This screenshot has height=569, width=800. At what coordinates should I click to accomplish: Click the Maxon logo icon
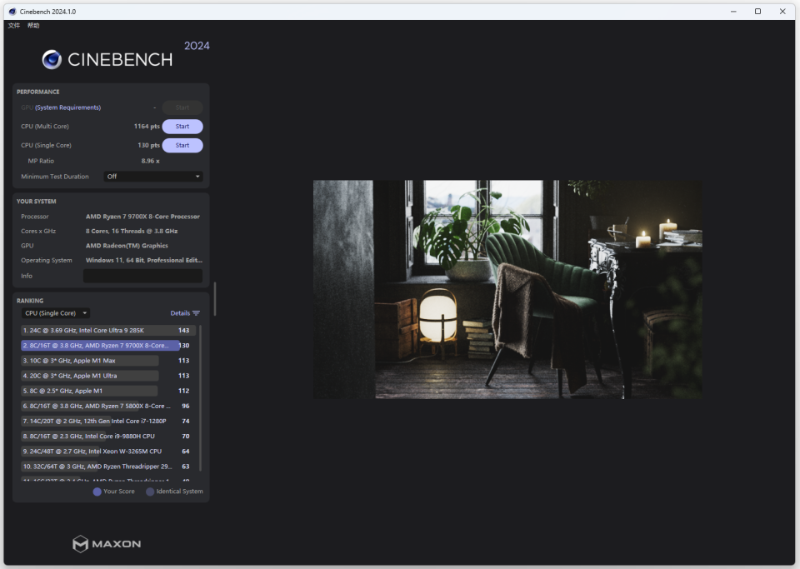80,544
